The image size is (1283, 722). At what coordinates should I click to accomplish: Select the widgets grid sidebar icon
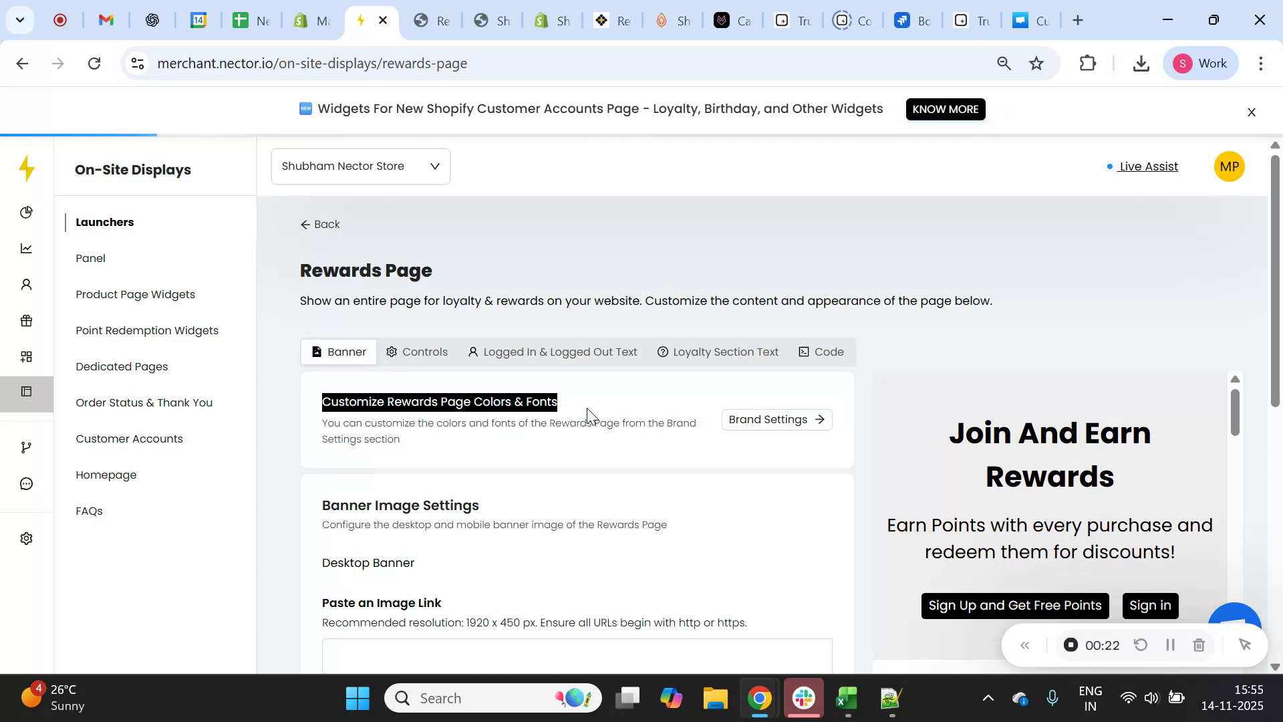coord(27,356)
